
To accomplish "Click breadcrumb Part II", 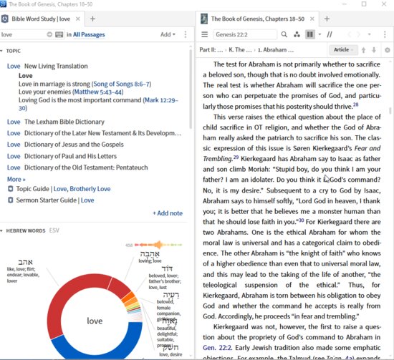I will click(211, 49).
